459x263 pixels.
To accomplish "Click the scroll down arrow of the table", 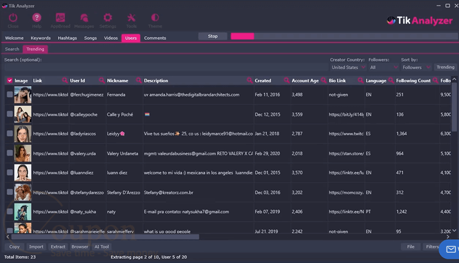I will click(454, 230).
